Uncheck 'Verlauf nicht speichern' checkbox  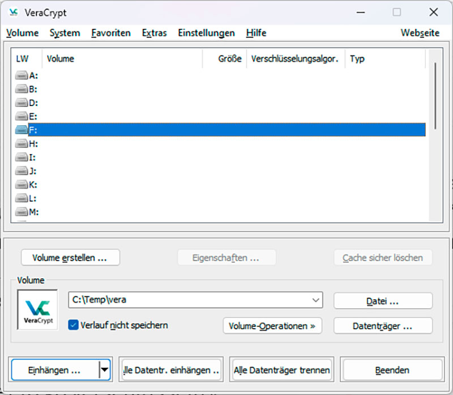click(x=73, y=325)
